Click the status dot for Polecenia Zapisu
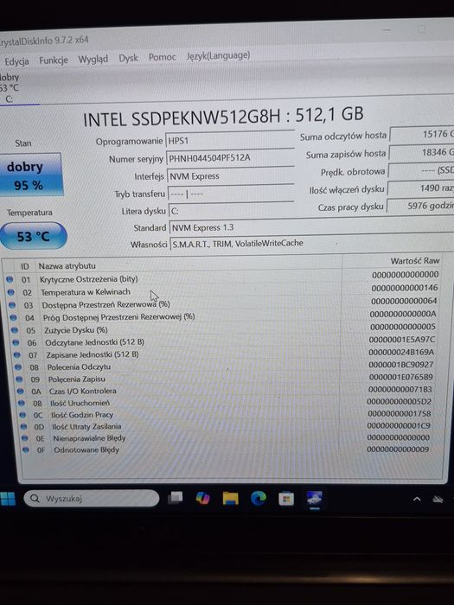 coord(19,379)
